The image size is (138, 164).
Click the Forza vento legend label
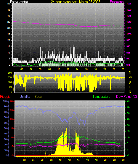(x=19, y=2)
